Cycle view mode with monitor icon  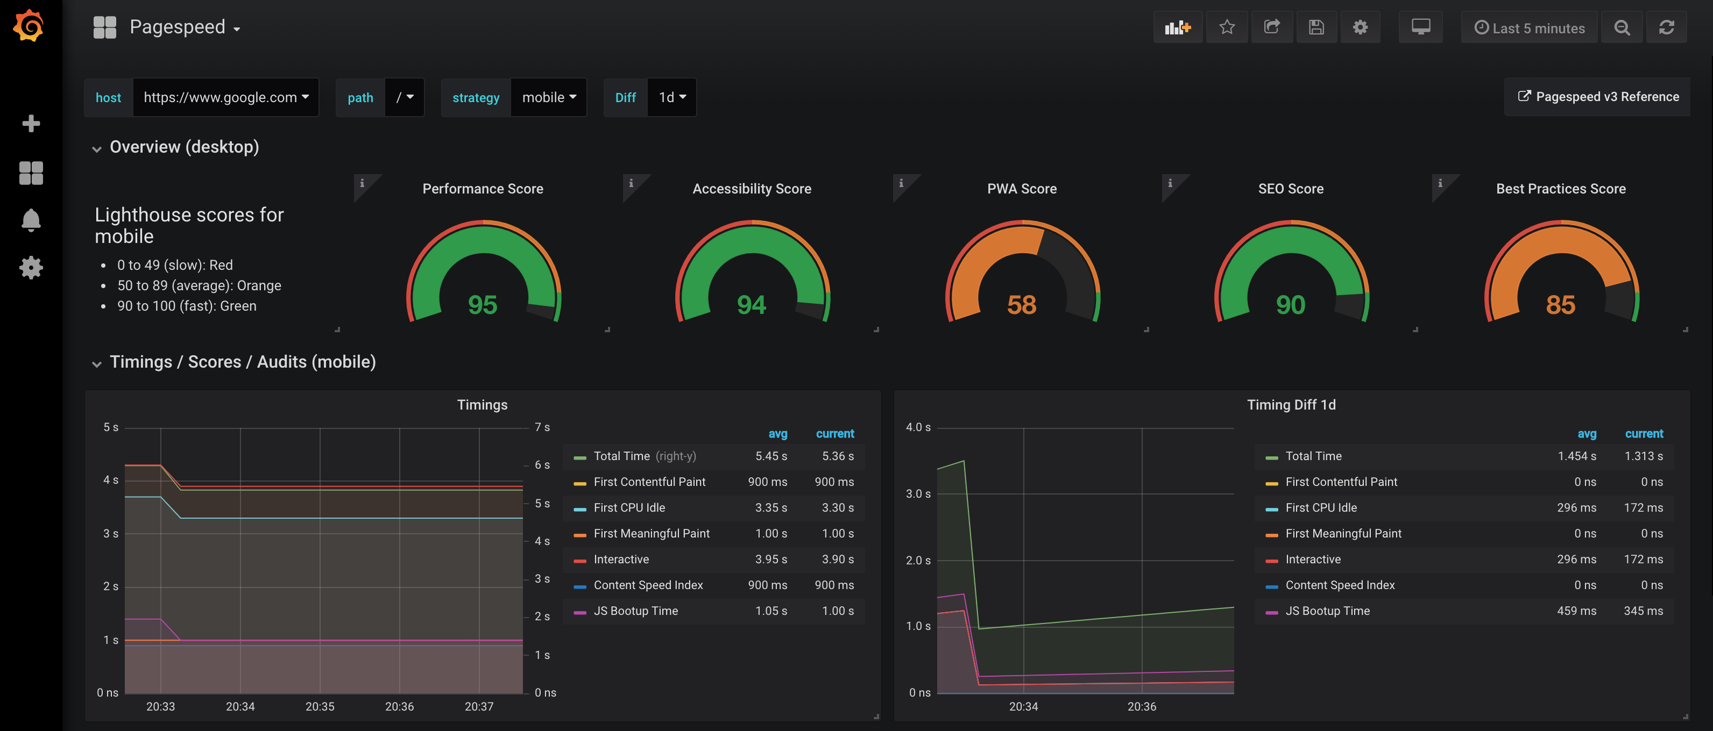[1420, 27]
